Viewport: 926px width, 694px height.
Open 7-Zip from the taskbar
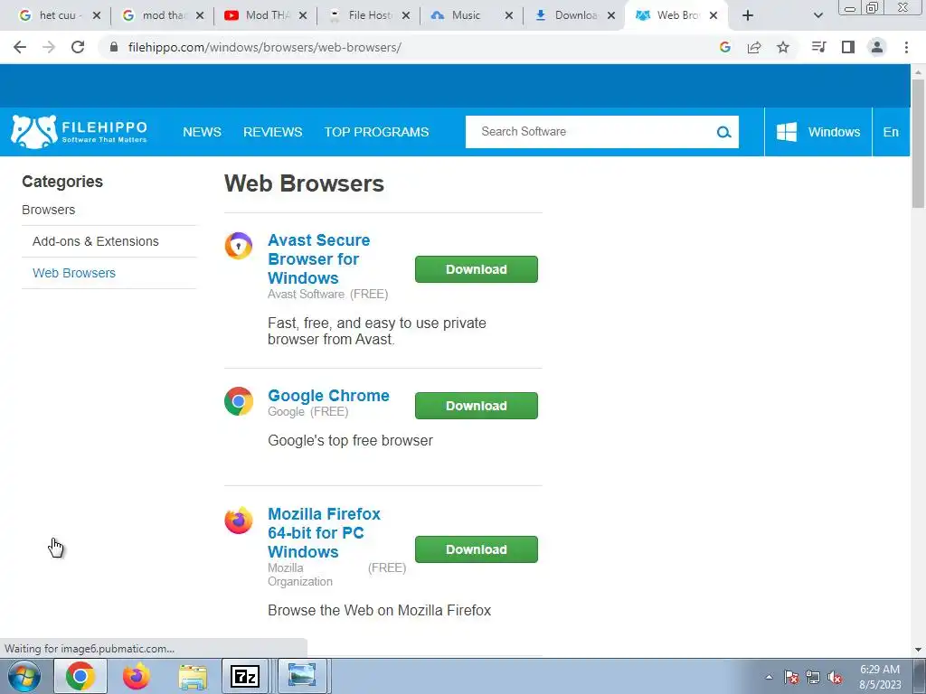click(245, 676)
